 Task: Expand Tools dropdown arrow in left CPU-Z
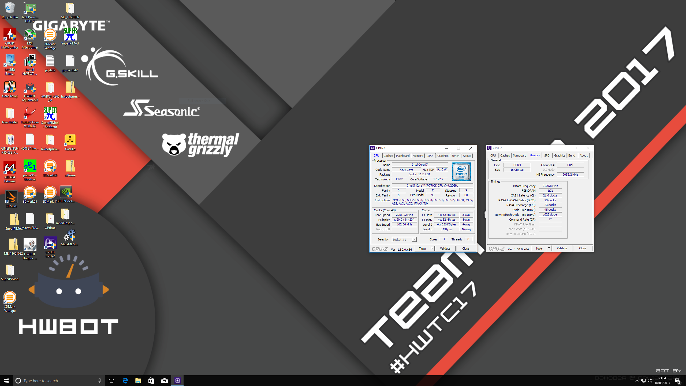tap(432, 248)
